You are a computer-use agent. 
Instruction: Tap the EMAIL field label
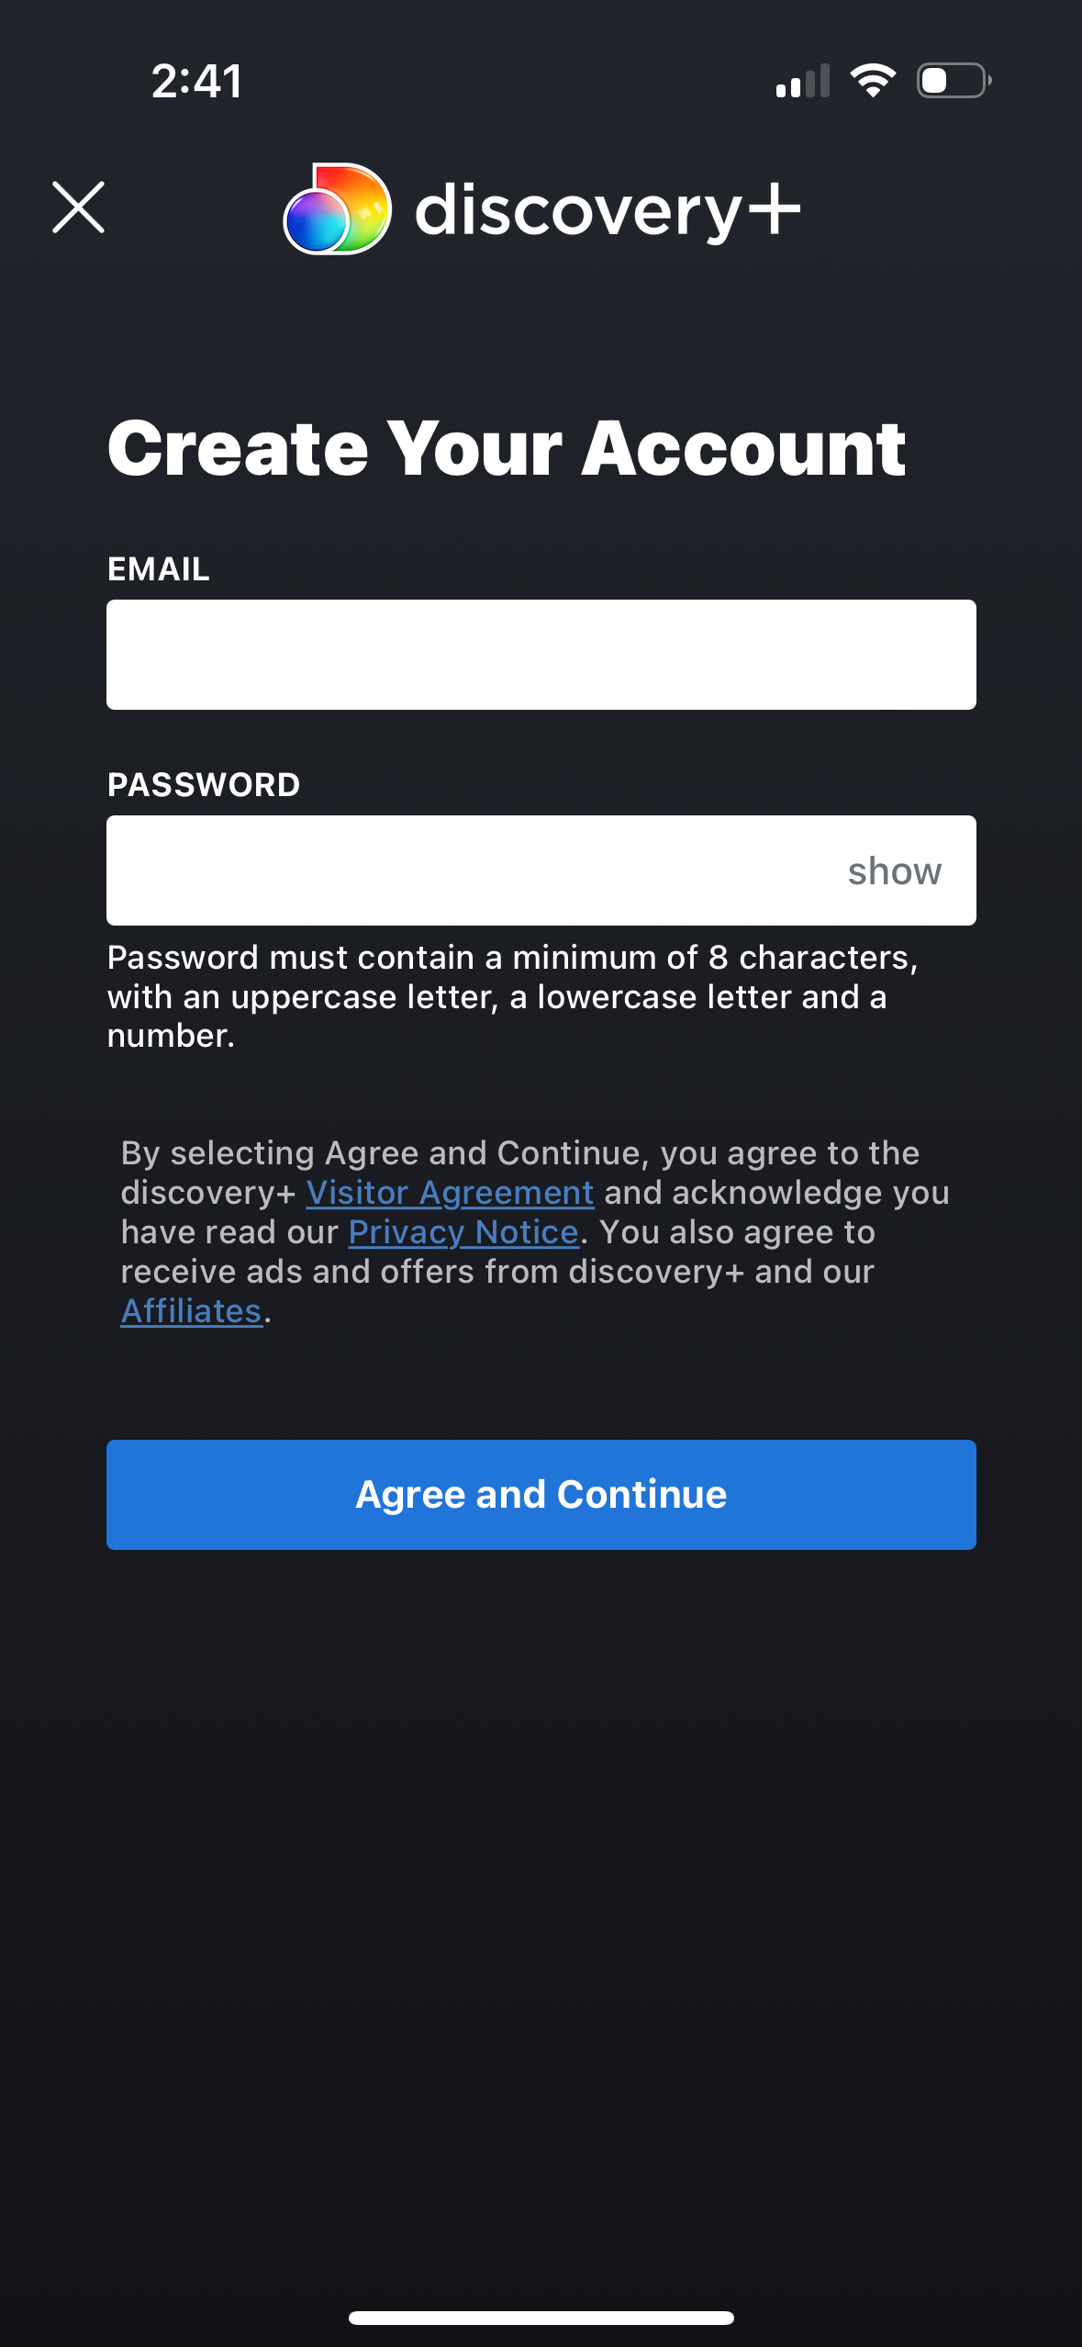158,567
